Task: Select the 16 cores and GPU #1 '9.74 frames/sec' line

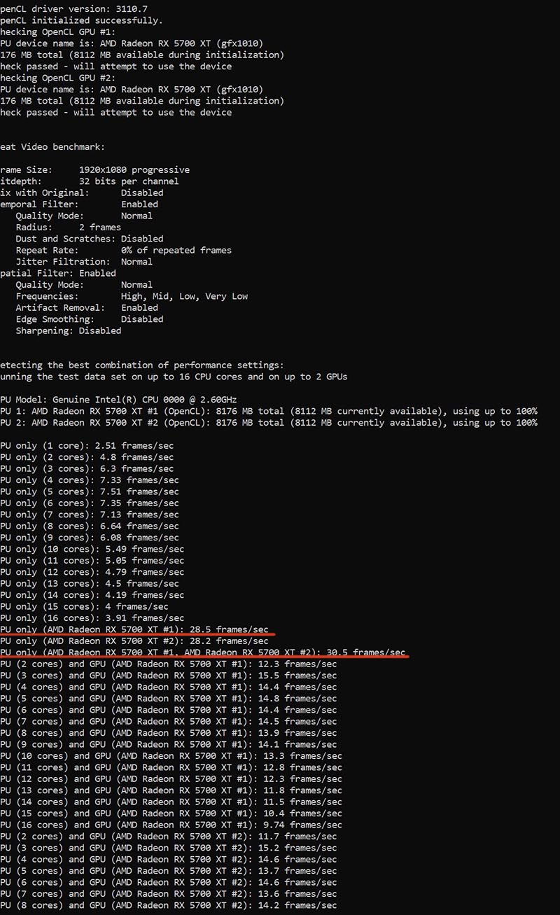Action: click(x=171, y=825)
